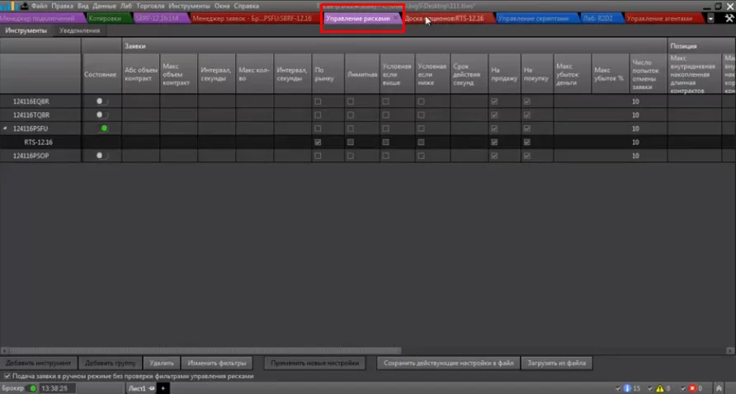Uncheck 'По рынку' checkbox in RTS-12.16 row
The height and width of the screenshot is (394, 736).
click(318, 142)
